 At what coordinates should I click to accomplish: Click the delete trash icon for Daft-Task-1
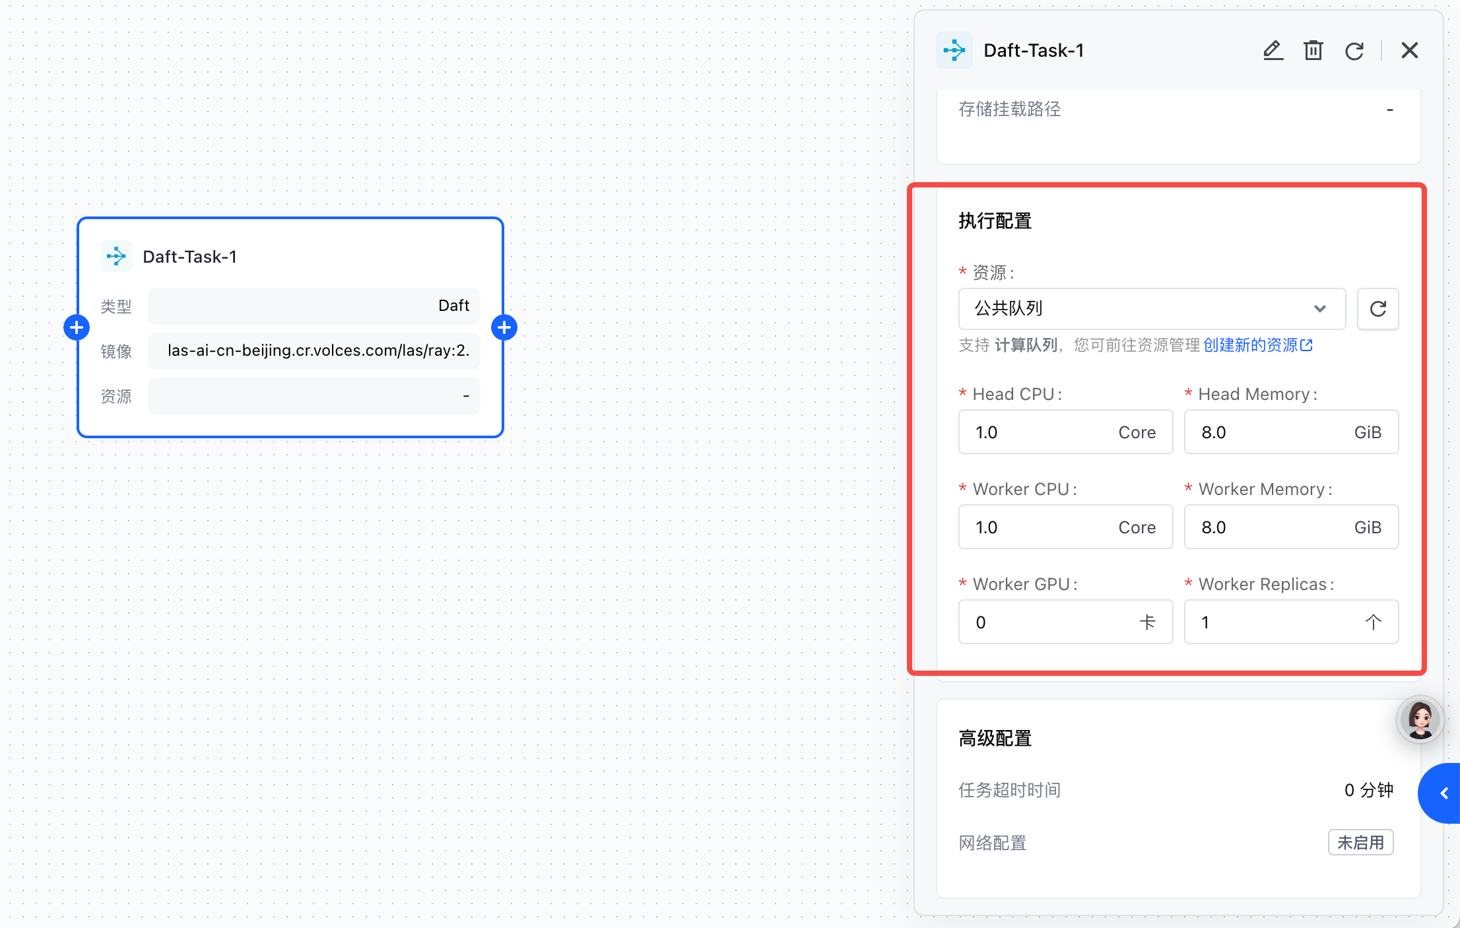[x=1313, y=50]
